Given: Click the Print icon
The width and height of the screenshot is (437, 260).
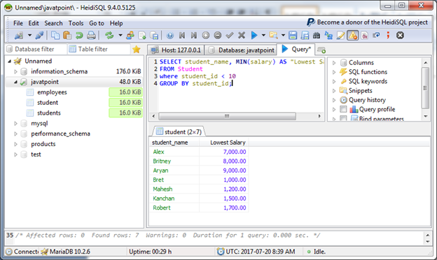Looking at the screenshot, I should point(91,36).
